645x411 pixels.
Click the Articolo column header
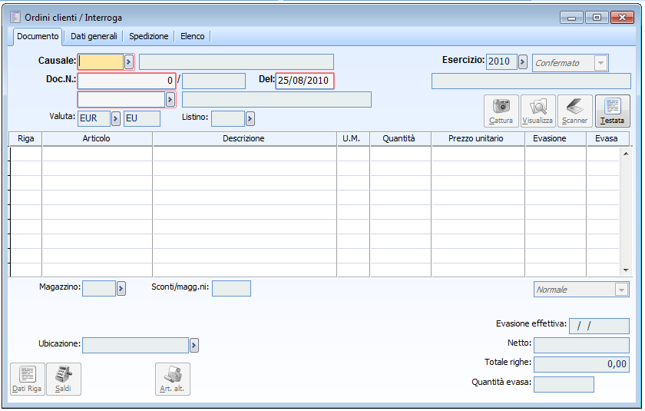(97, 138)
